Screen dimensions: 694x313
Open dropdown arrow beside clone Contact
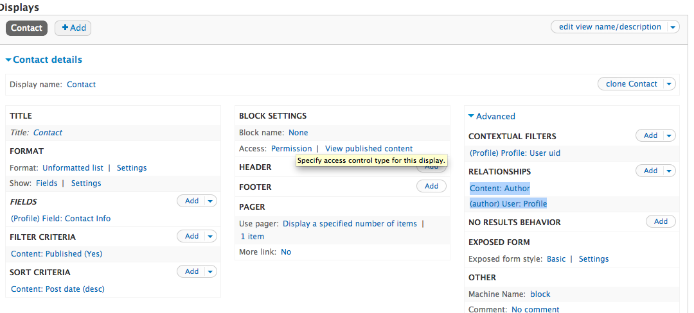[669, 84]
